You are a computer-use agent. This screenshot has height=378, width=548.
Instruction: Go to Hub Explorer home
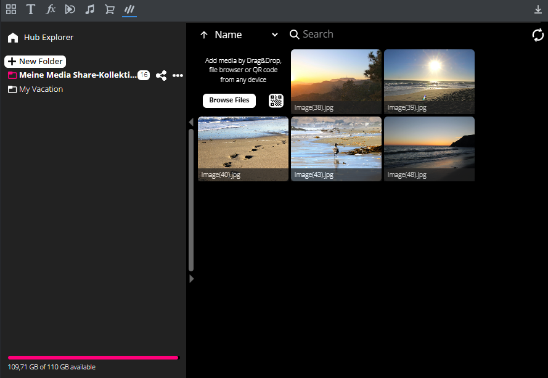pos(41,38)
